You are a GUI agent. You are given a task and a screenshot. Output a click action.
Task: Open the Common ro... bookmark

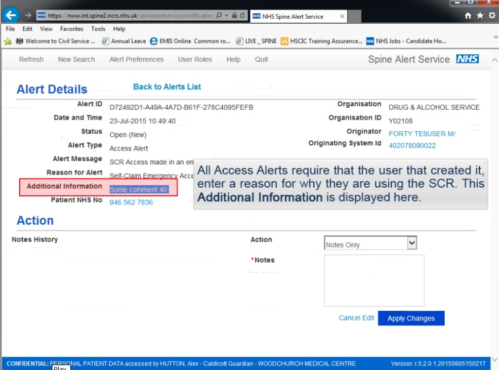[x=212, y=41]
